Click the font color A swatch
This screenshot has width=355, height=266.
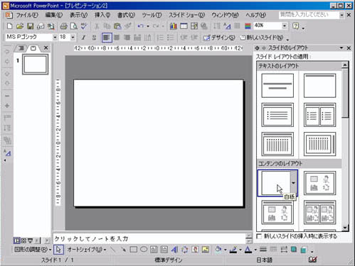(248, 250)
